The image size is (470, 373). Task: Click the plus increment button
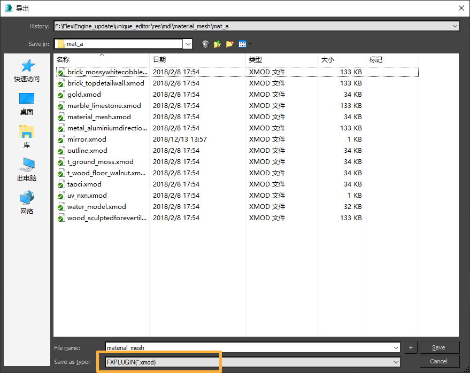[x=411, y=348]
